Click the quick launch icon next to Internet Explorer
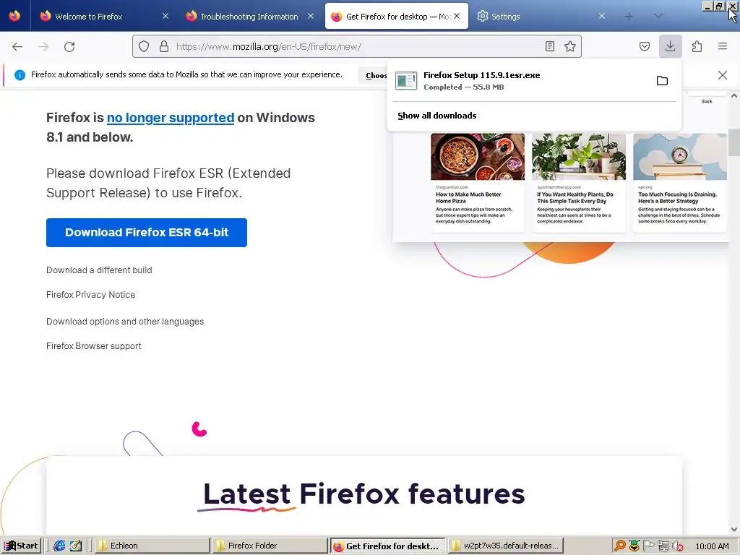The height and width of the screenshot is (555, 740). point(75,546)
